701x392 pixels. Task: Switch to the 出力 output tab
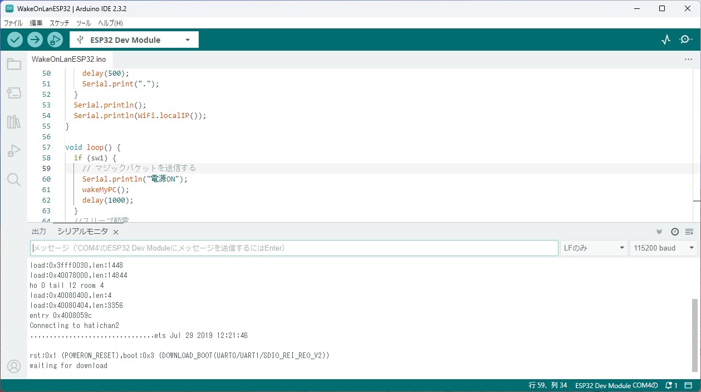39,232
